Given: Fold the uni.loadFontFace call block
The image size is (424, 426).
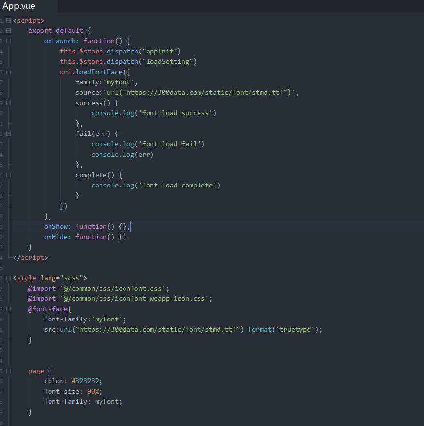Looking at the screenshot, I should click(x=8, y=72).
